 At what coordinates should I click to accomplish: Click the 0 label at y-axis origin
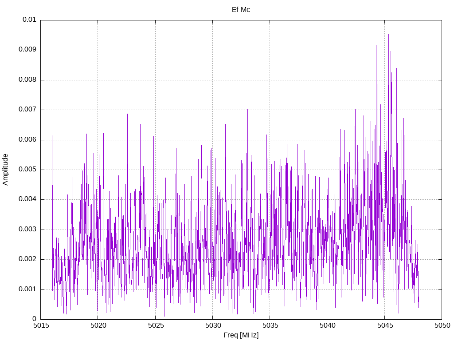pyautogui.click(x=34, y=319)
